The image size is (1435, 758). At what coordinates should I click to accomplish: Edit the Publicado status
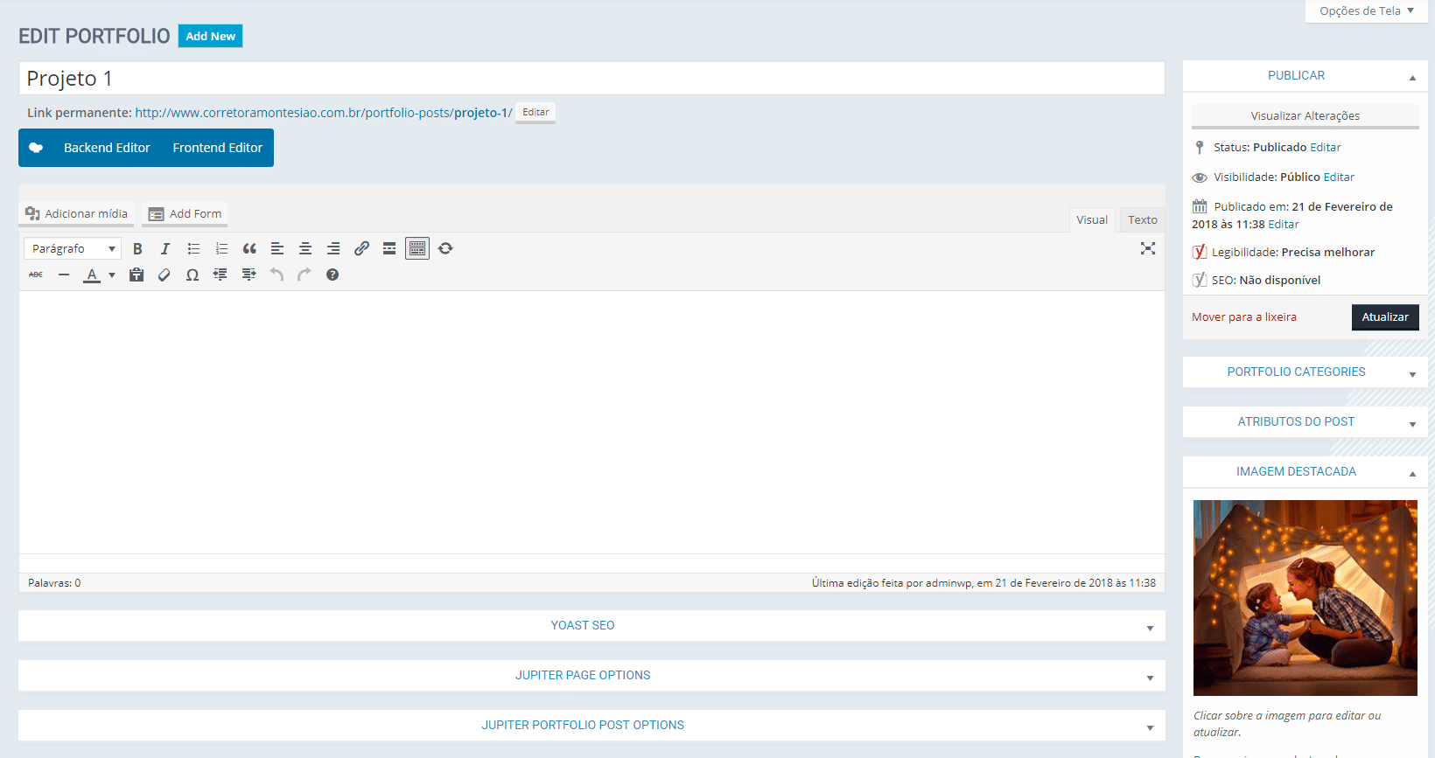(x=1326, y=147)
